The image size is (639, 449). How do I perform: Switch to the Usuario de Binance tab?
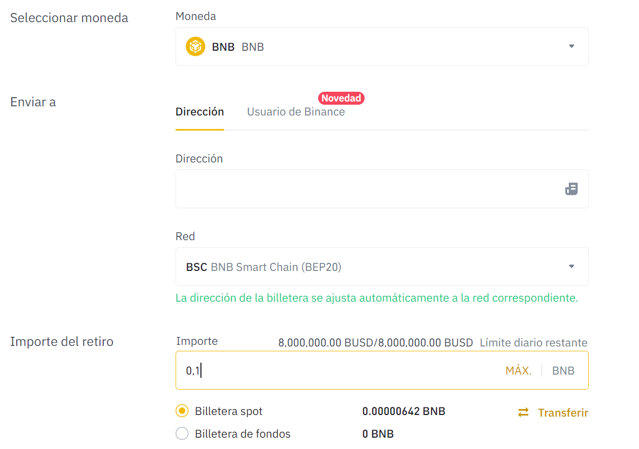295,112
